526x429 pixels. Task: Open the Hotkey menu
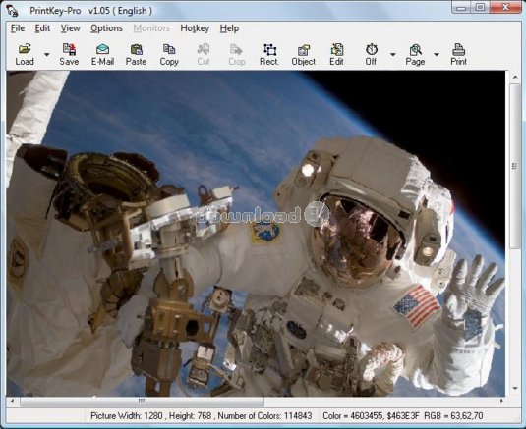click(195, 28)
